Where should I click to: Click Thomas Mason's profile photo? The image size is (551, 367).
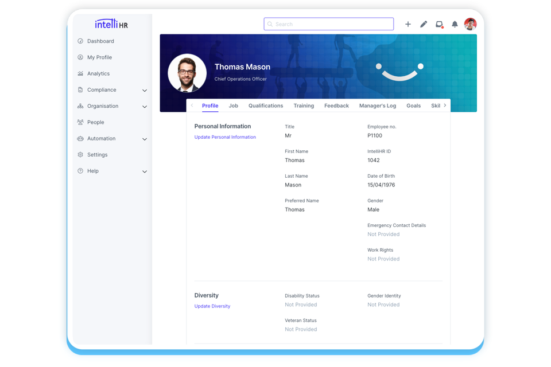click(x=187, y=73)
